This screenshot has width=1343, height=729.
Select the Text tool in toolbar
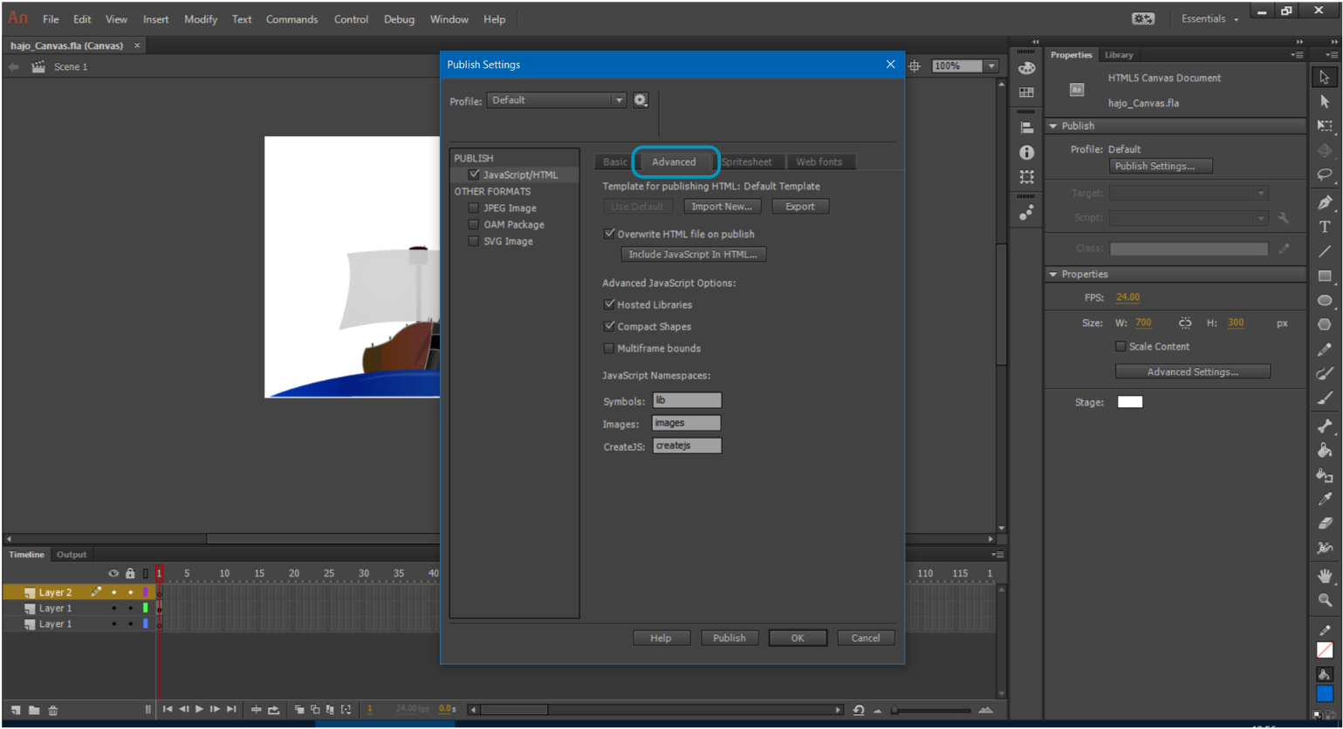point(1324,227)
